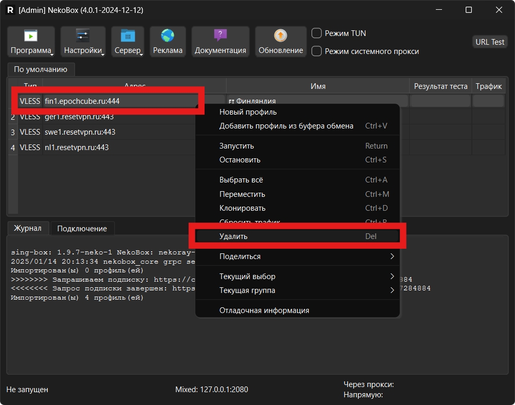Click the NekoBox app icon in title bar
The height and width of the screenshot is (405, 515).
[x=10, y=10]
